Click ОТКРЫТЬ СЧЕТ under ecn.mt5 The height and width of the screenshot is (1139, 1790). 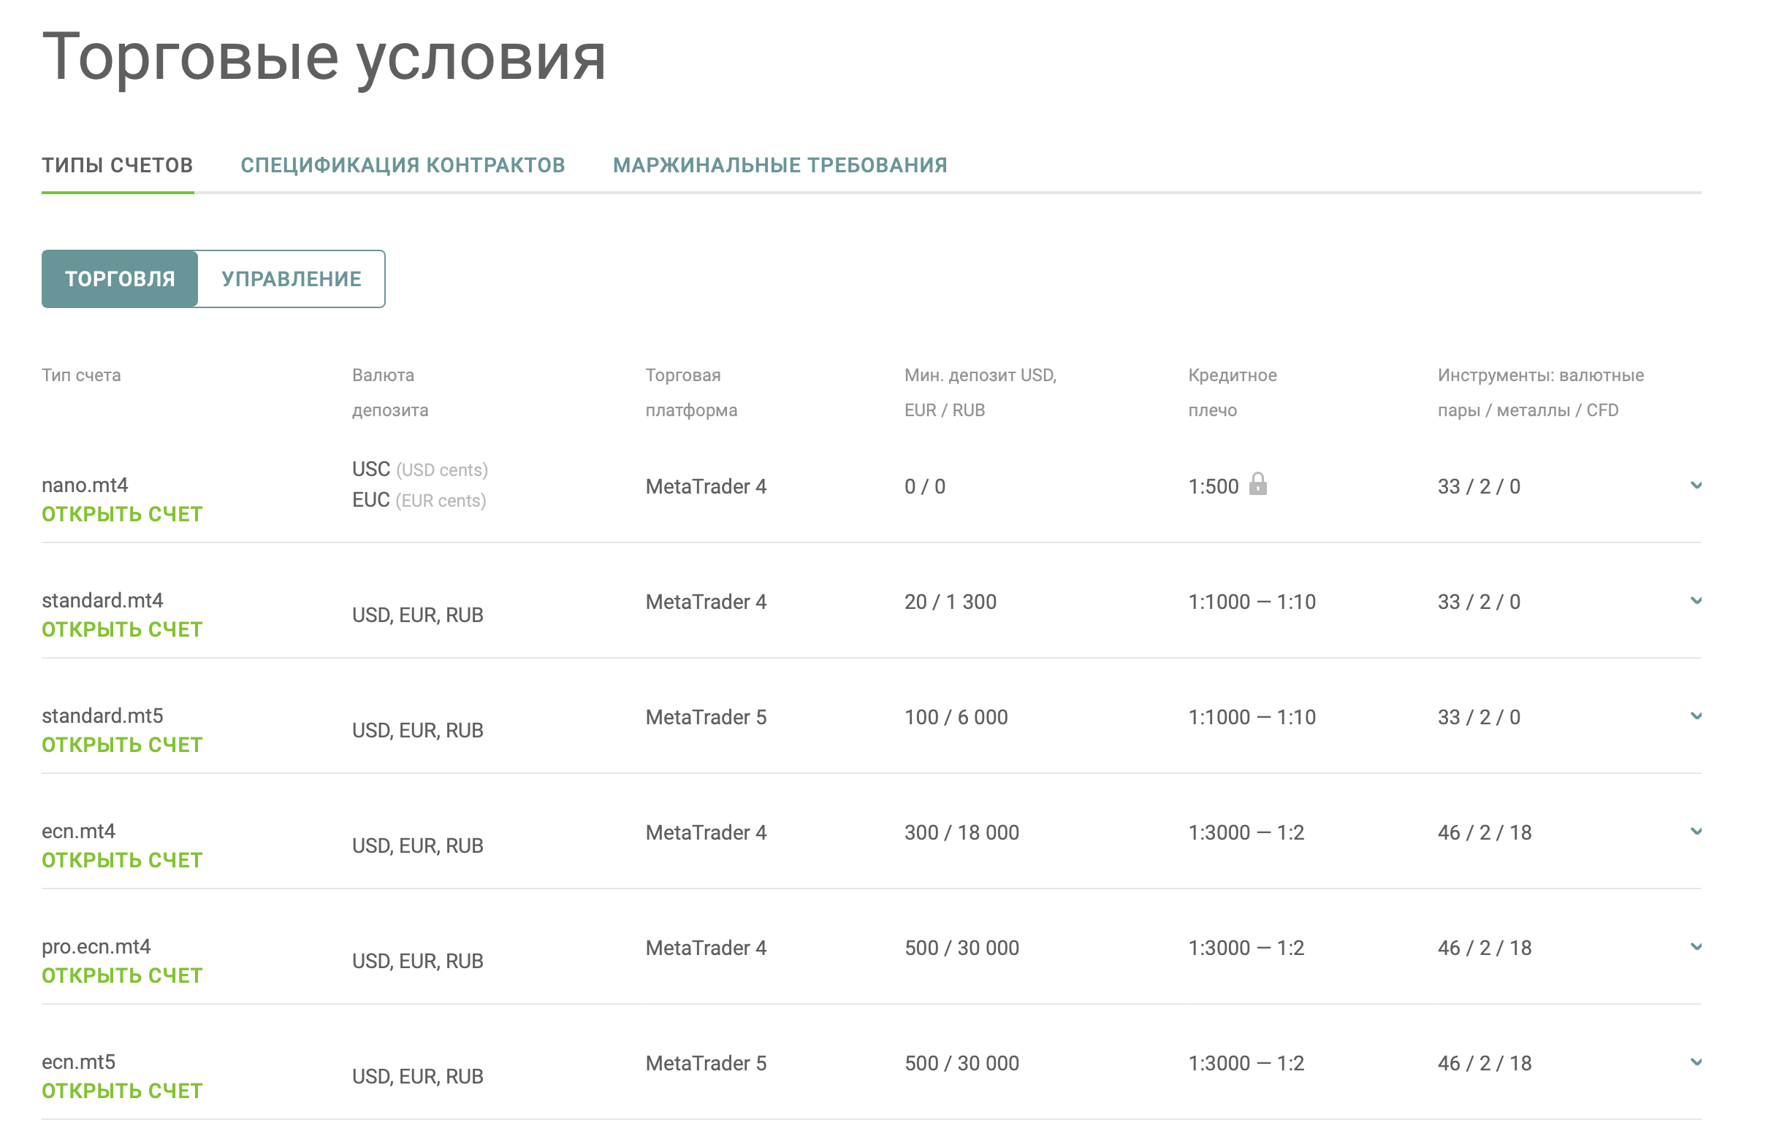point(122,1090)
